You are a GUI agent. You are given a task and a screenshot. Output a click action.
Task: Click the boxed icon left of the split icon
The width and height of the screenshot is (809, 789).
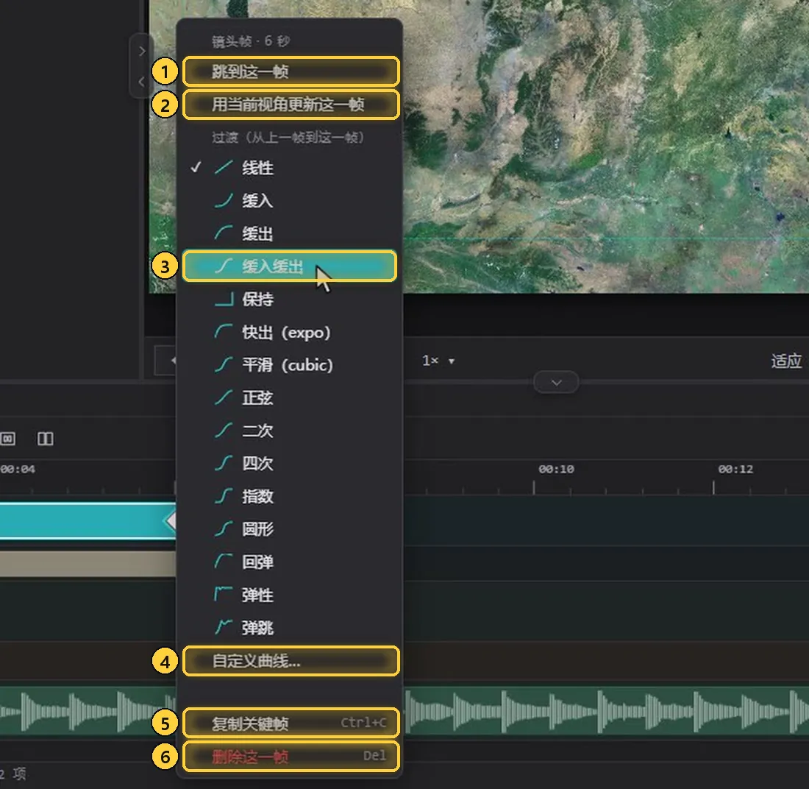[x=8, y=439]
